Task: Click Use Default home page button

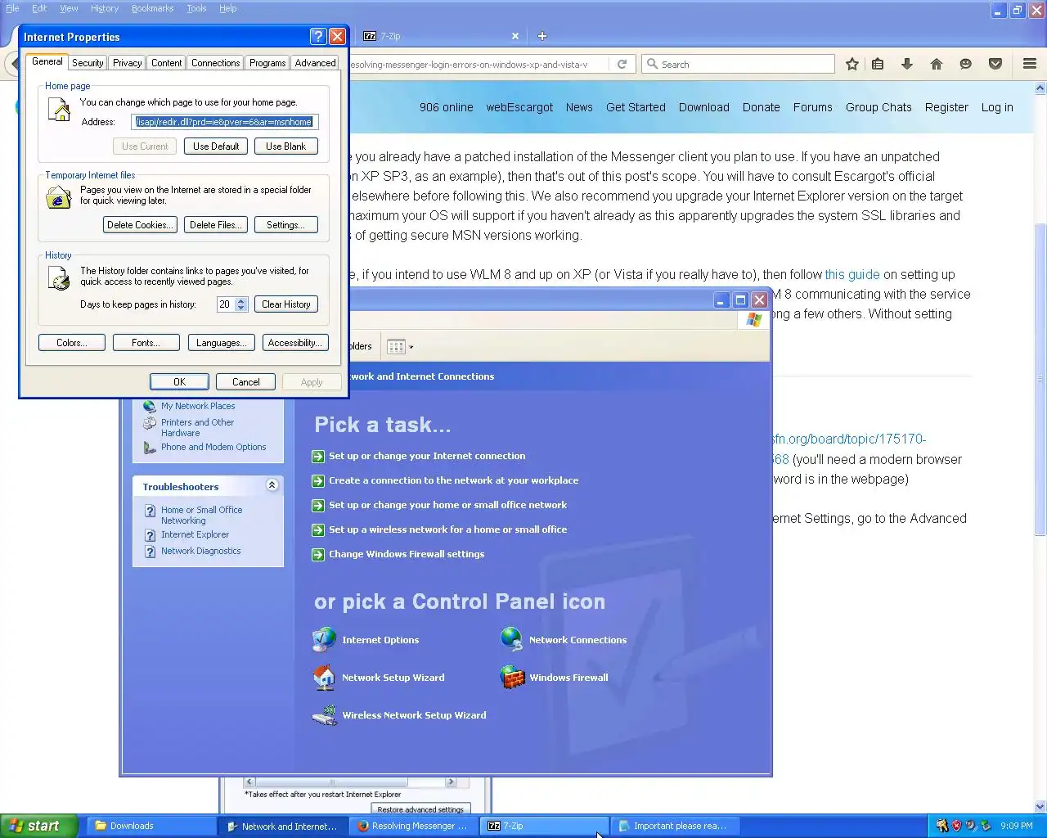Action: [216, 146]
